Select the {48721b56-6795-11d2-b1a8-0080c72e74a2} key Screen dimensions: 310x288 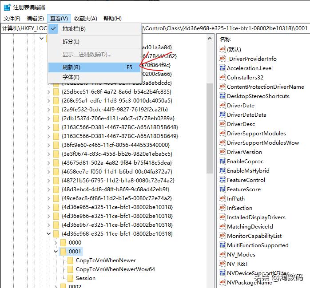(118, 181)
